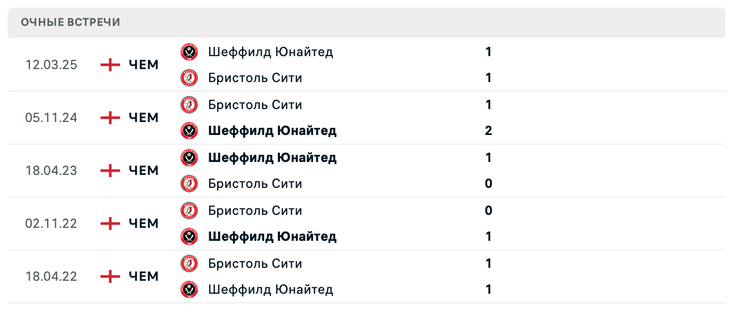This screenshot has width=733, height=311.
Task: Open ЧЕМ league label for 02.11.22 match
Action: 144,224
